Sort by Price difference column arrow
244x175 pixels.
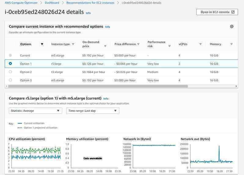point(138,44)
